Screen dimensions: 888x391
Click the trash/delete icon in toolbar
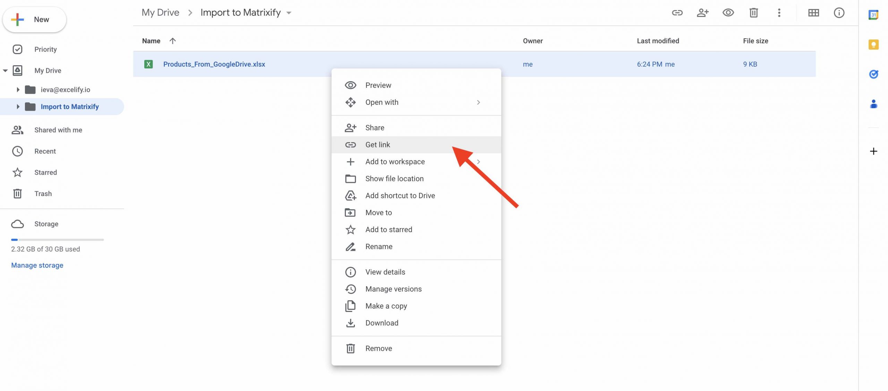pos(753,12)
